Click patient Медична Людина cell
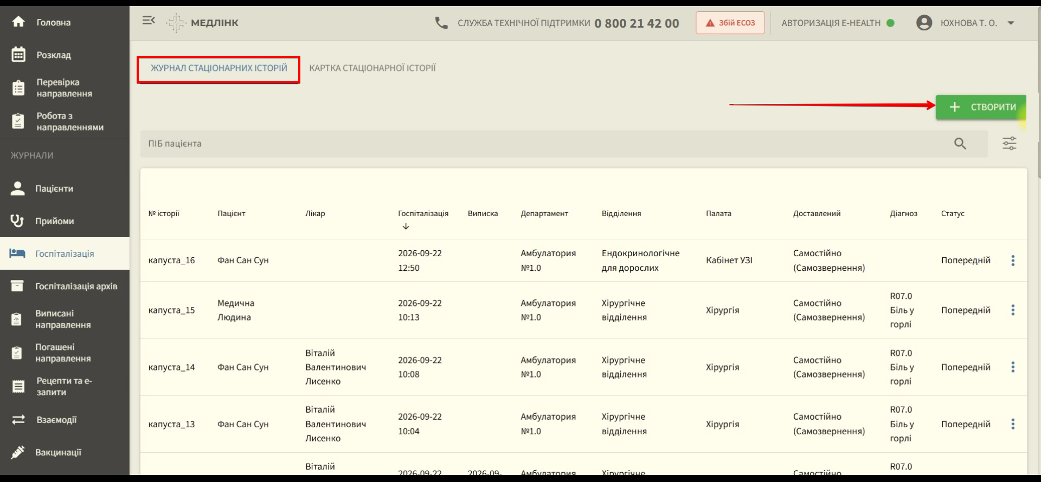 coord(236,310)
